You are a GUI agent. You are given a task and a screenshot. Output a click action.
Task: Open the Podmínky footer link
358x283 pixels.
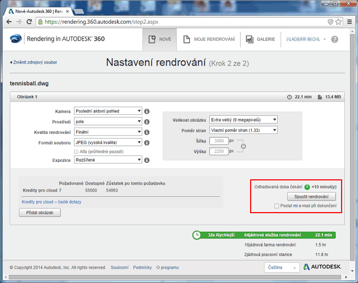click(x=142, y=268)
